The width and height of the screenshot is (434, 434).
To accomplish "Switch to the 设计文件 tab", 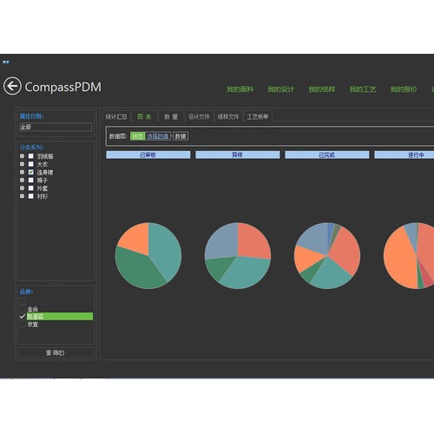I will [x=199, y=116].
